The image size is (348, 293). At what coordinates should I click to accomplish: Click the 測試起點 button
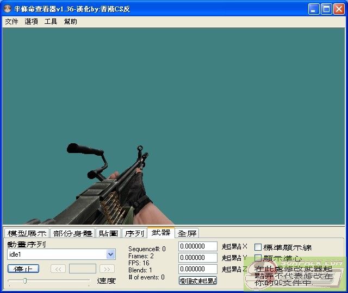pos(198,281)
